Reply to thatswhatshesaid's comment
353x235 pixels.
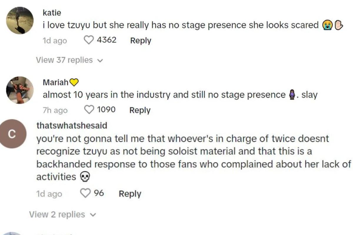coord(130,194)
